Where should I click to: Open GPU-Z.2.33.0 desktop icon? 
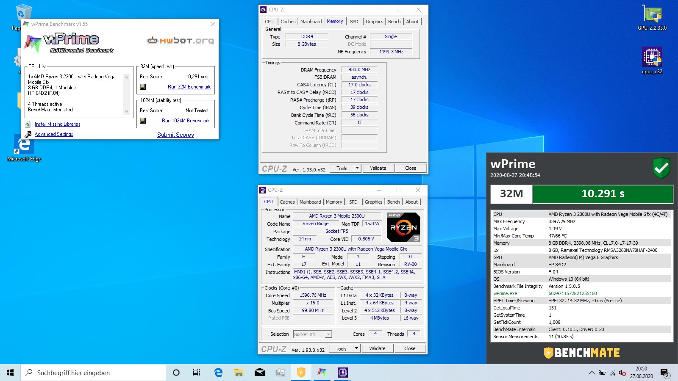652,18
